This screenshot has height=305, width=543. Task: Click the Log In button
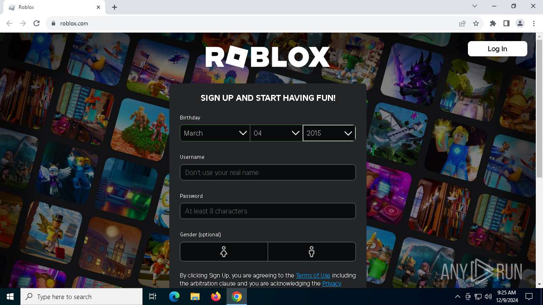coord(498,49)
